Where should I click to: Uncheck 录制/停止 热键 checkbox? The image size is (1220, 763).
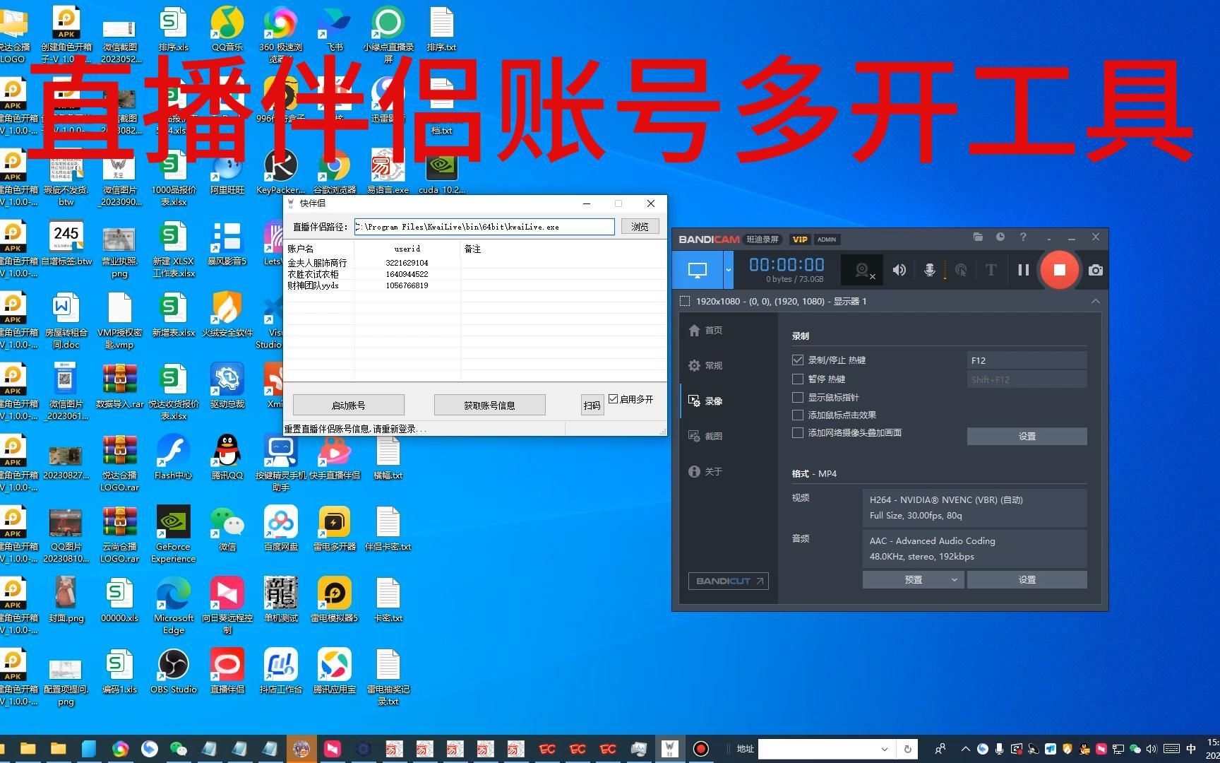(x=798, y=360)
